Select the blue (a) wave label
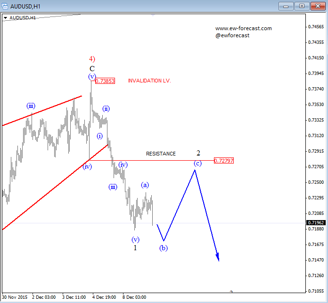The image size is (328, 303). [145, 185]
